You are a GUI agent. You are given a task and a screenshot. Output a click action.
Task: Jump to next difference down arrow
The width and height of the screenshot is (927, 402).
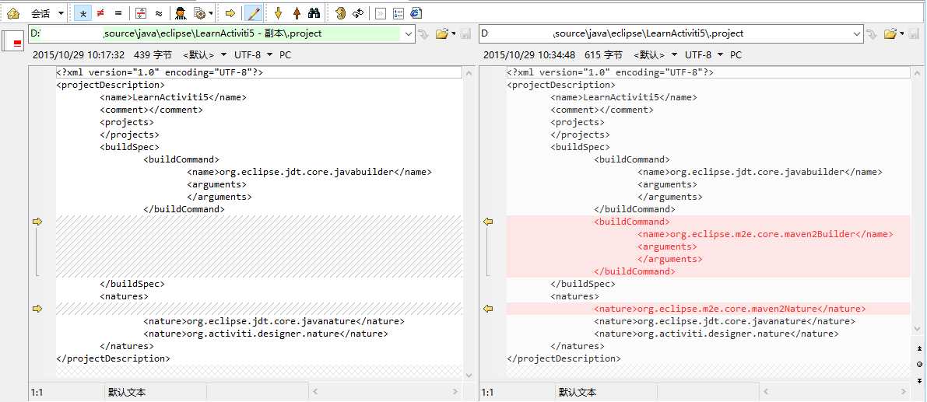[278, 12]
